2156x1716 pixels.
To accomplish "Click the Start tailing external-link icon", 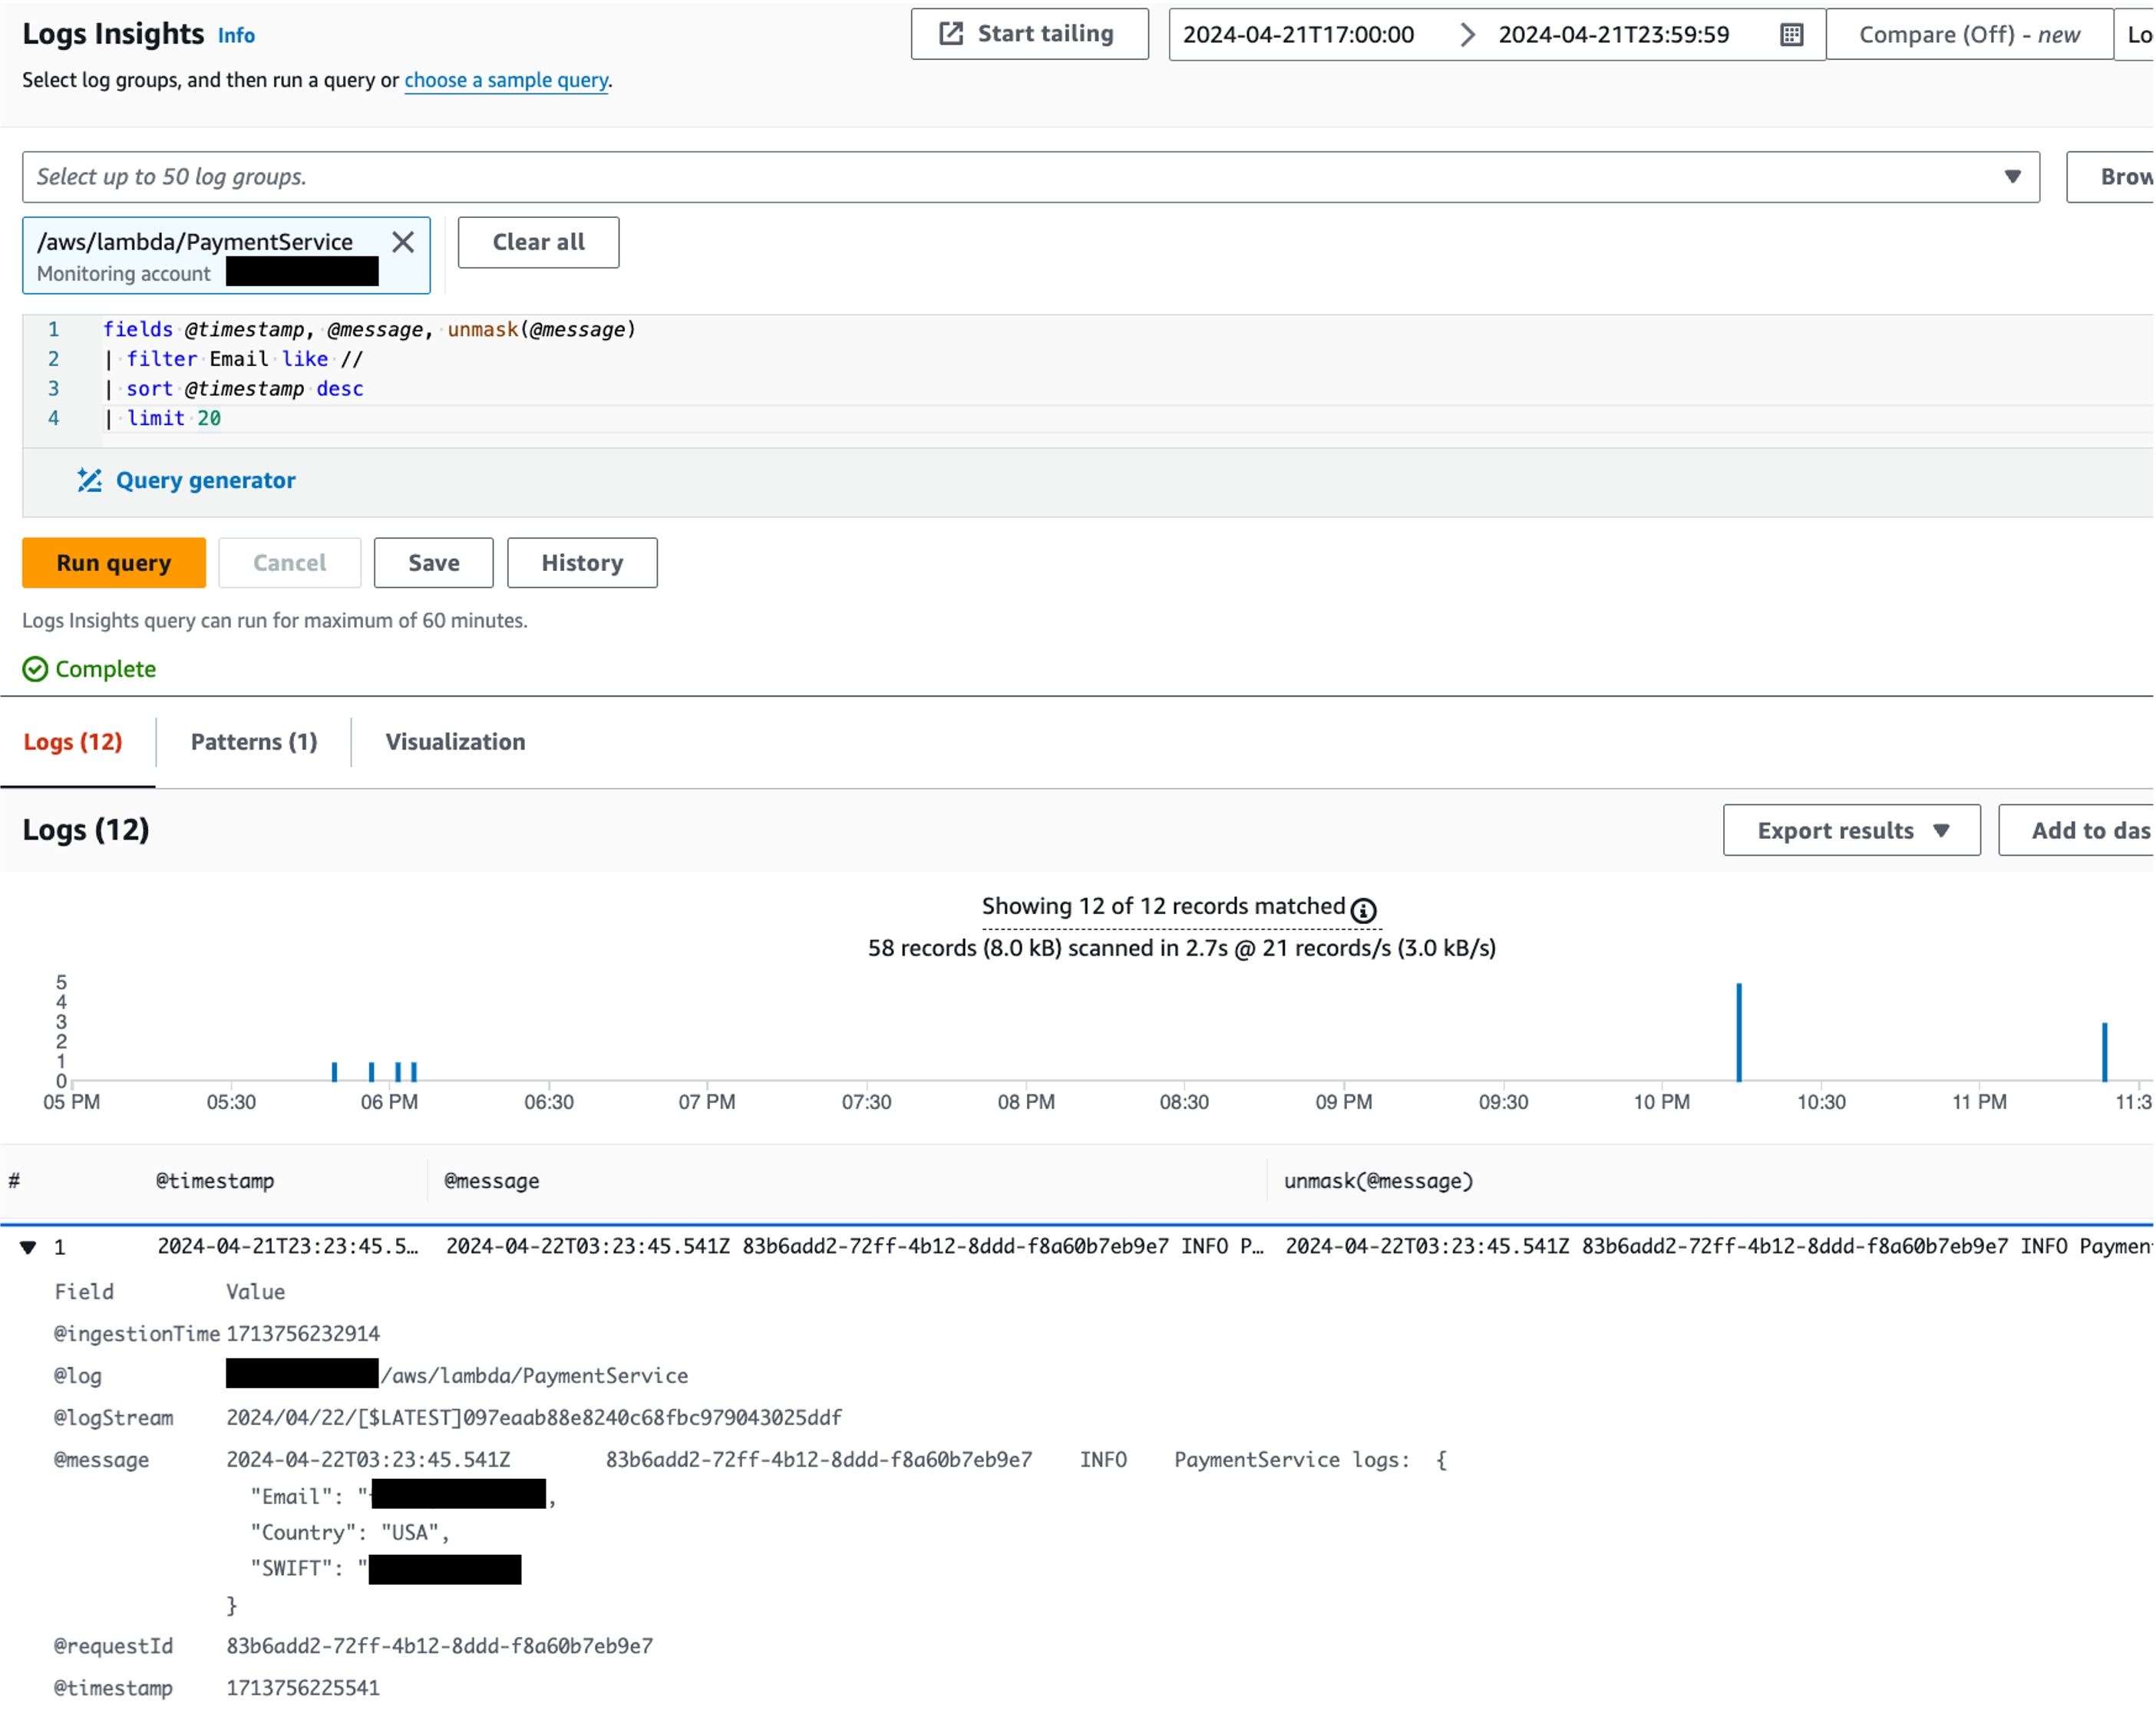I will (x=949, y=33).
